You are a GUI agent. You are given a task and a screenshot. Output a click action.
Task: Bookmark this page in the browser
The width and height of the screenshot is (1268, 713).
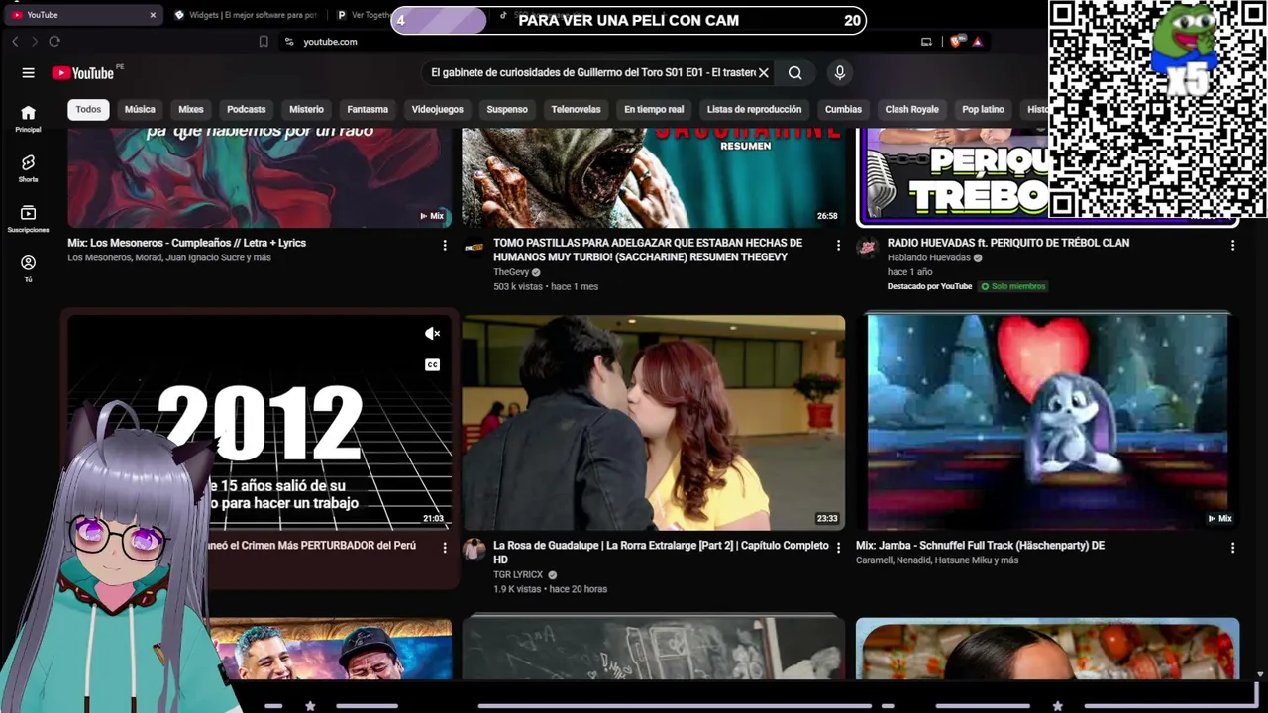point(264,42)
